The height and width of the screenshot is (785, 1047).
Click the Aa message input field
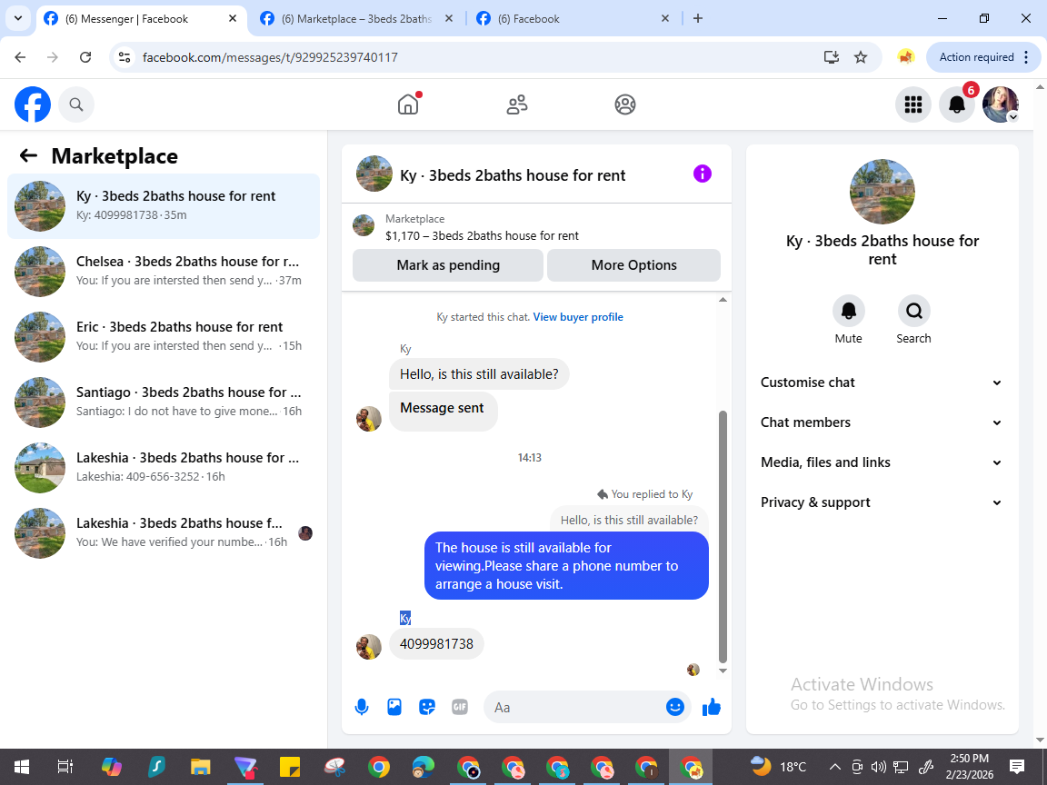point(578,707)
